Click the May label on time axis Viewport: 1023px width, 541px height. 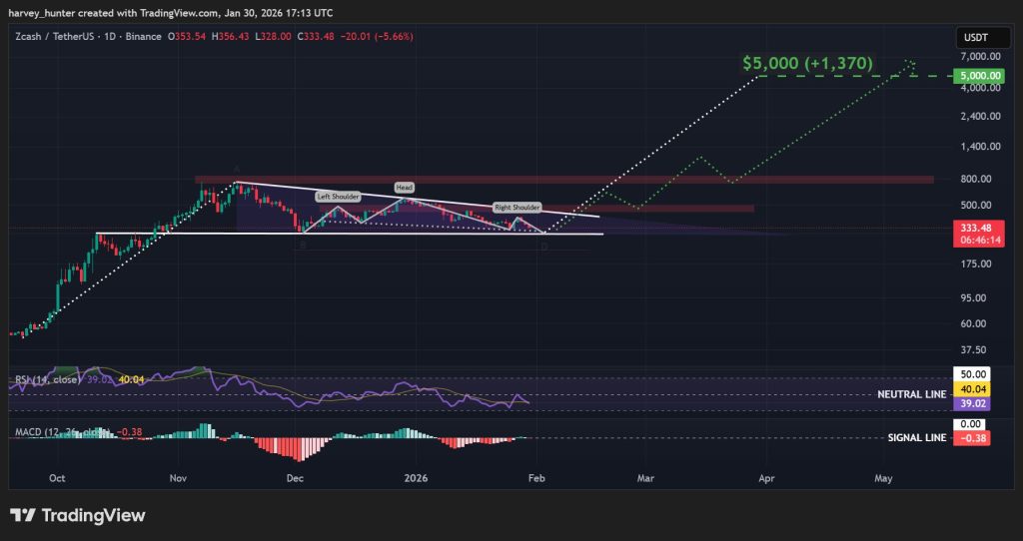click(883, 478)
